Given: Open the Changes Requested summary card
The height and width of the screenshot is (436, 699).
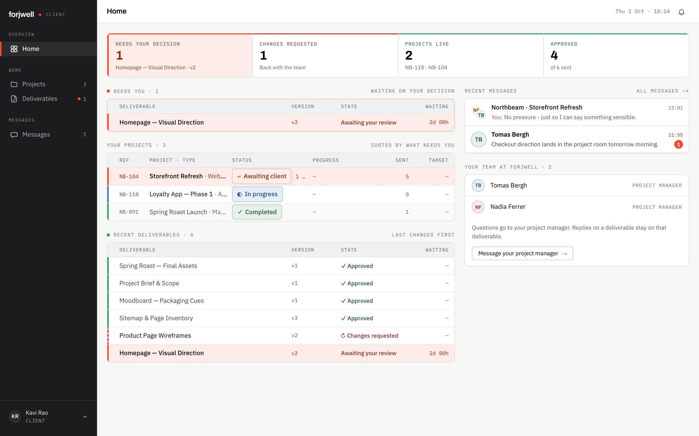Looking at the screenshot, I should click(325, 56).
